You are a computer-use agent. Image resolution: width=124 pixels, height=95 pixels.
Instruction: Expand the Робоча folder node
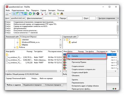pyautogui.click(x=15, y=47)
